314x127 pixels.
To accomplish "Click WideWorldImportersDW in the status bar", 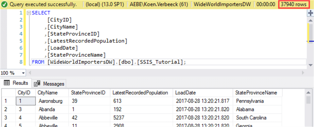I will tap(223, 4).
